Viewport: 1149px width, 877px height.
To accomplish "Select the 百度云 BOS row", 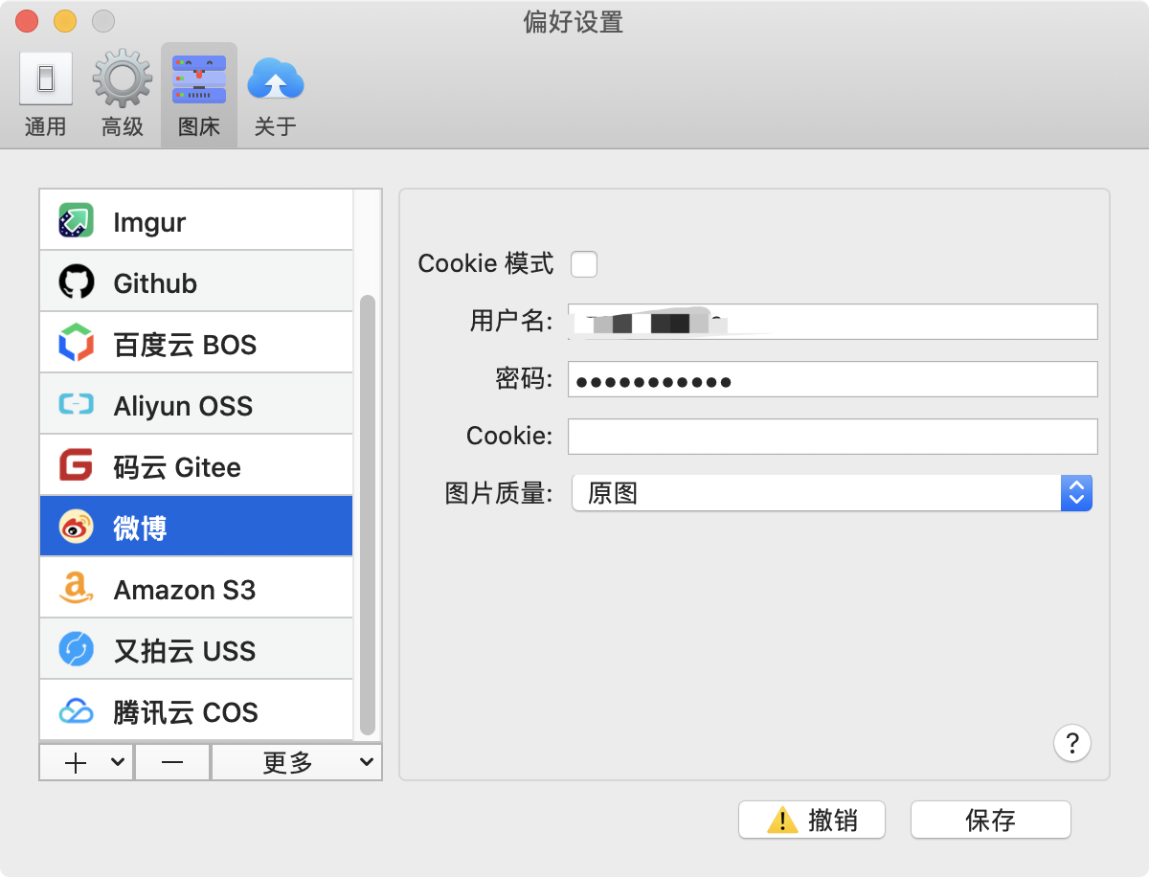I will coord(196,344).
